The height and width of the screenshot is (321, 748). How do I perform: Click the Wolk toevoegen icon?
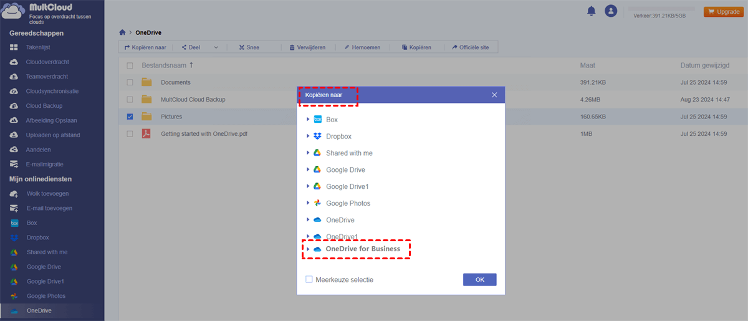pos(14,194)
